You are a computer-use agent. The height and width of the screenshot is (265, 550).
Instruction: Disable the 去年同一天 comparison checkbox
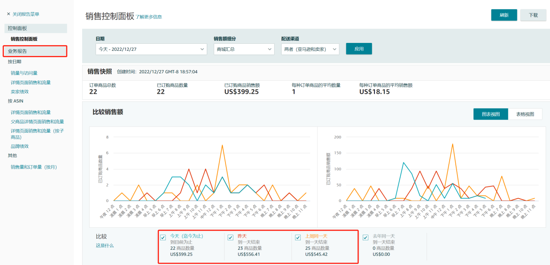[365, 237]
